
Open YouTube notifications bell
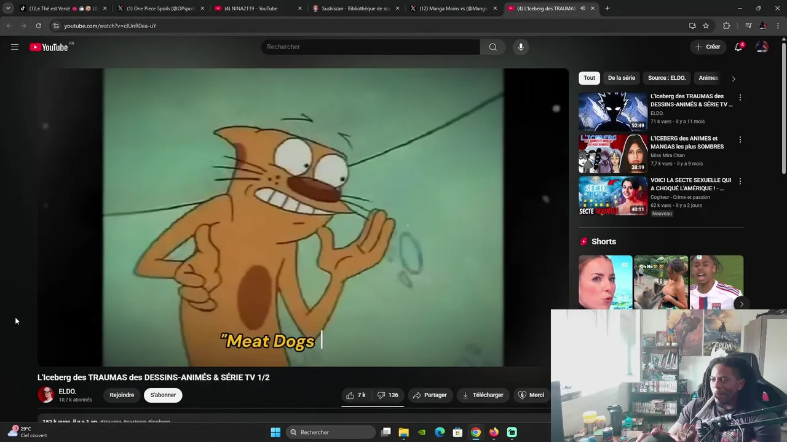coord(738,47)
